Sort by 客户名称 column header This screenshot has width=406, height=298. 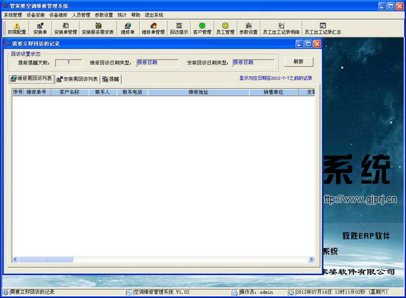point(70,92)
